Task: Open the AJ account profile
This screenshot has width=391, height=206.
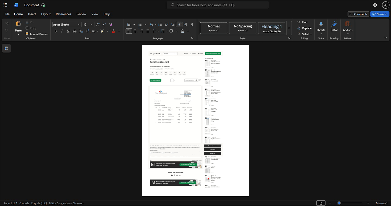Action: (386, 5)
